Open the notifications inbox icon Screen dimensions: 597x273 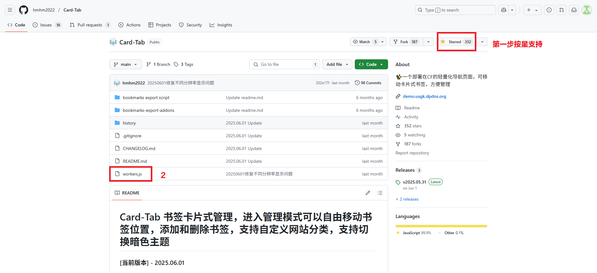[574, 10]
